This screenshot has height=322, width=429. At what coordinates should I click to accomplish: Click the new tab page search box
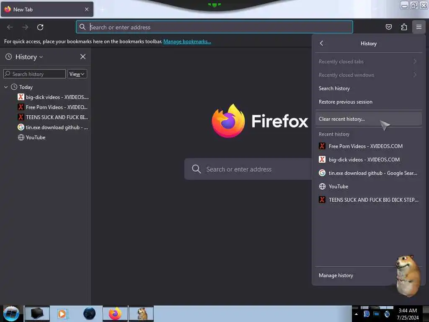click(x=248, y=169)
